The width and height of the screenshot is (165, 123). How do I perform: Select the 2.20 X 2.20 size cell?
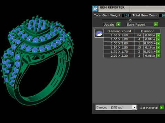(x=119, y=56)
